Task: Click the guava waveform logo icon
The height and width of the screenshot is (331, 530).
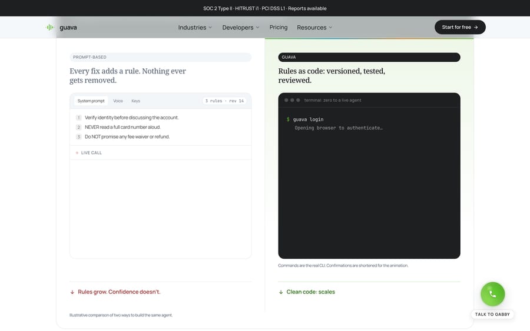Action: (50, 27)
